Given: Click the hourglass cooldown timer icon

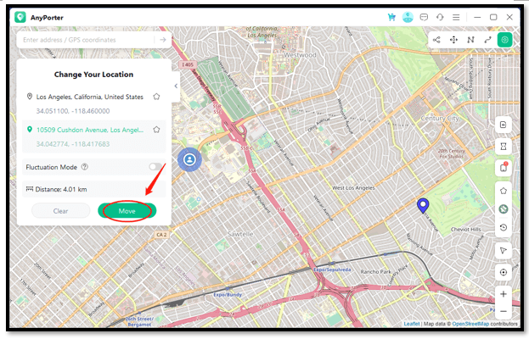Looking at the screenshot, I should click(x=504, y=147).
